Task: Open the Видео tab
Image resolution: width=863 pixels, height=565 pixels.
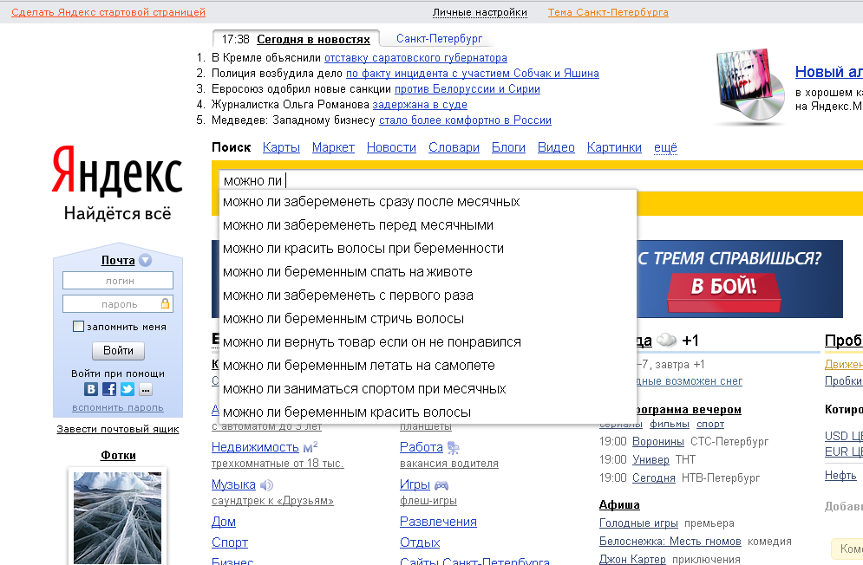Action: 556,147
